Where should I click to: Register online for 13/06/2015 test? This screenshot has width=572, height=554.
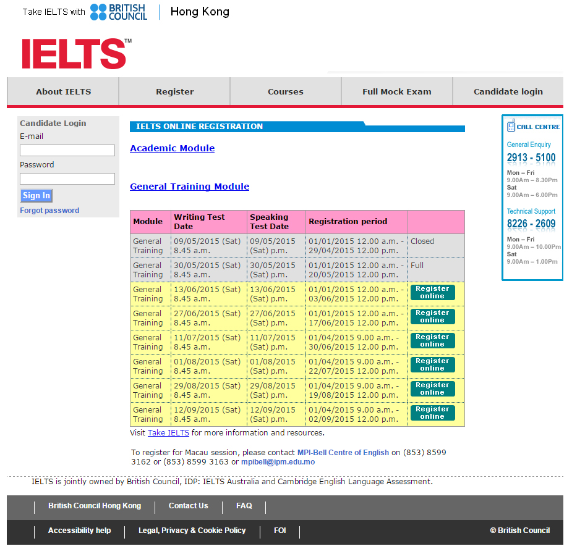click(433, 293)
